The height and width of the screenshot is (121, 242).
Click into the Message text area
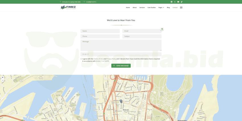121,45
